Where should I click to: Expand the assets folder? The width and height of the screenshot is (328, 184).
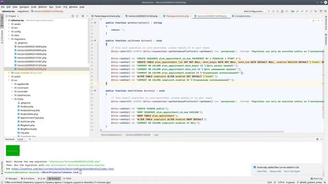tap(9, 24)
